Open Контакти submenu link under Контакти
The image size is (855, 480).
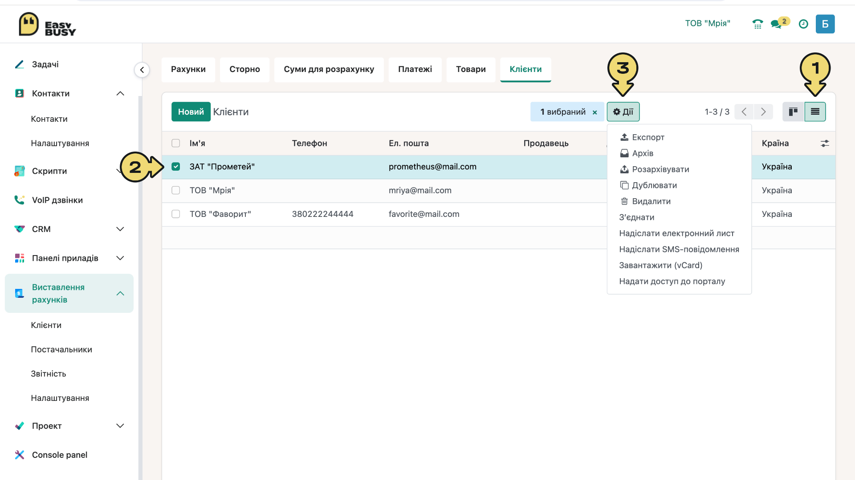click(49, 119)
